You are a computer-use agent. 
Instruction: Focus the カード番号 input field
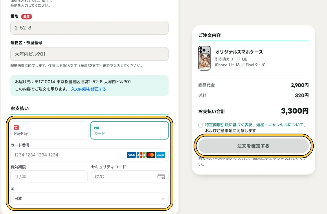click(89, 155)
